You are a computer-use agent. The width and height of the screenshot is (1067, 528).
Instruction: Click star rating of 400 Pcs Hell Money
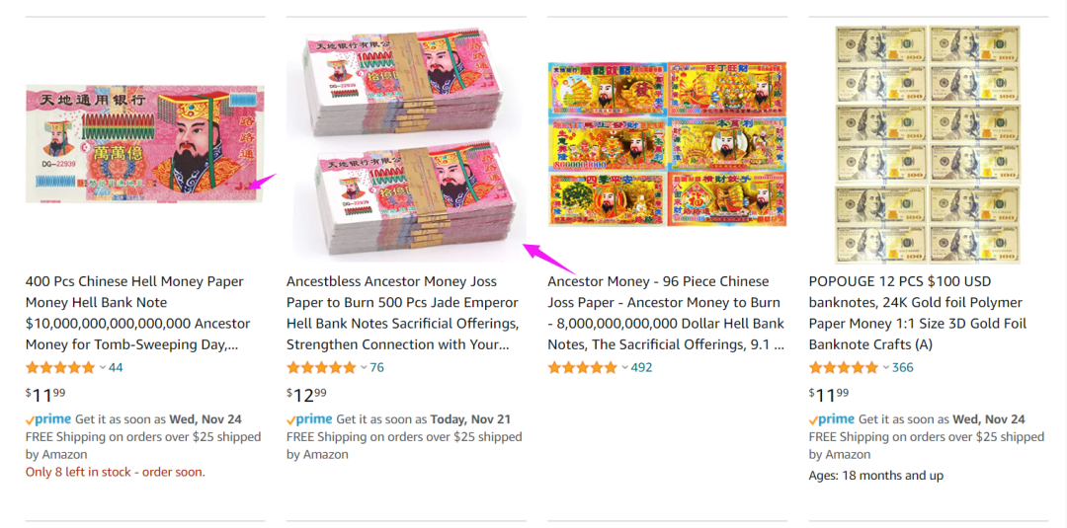(x=60, y=368)
